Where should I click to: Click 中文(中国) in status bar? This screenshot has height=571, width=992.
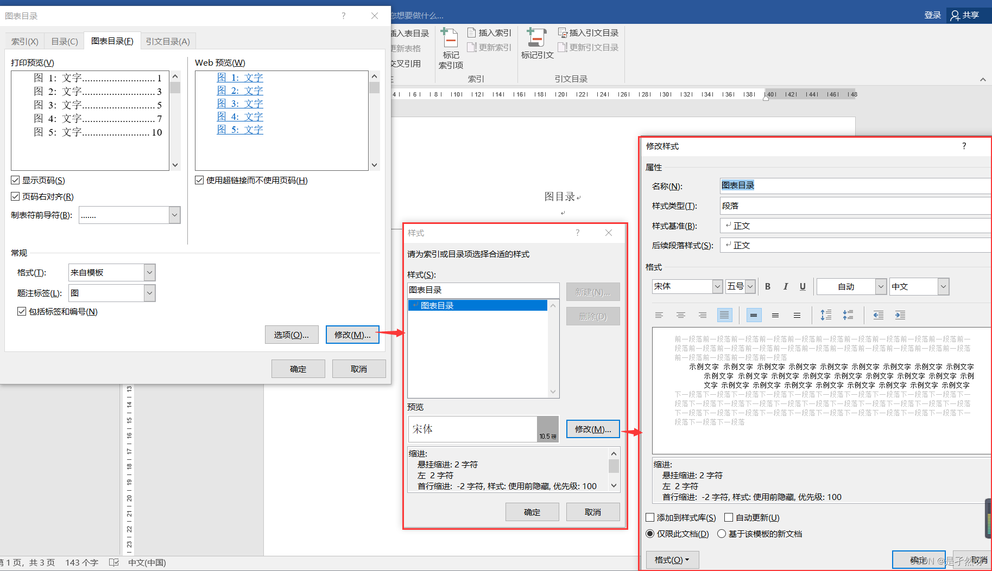[147, 563]
